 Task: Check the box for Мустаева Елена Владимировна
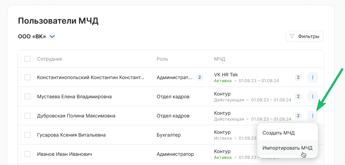coord(27,97)
